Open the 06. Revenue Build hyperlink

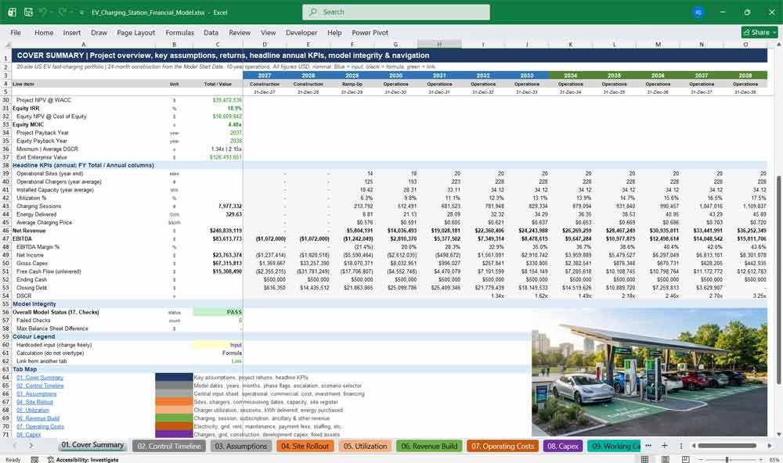click(38, 418)
